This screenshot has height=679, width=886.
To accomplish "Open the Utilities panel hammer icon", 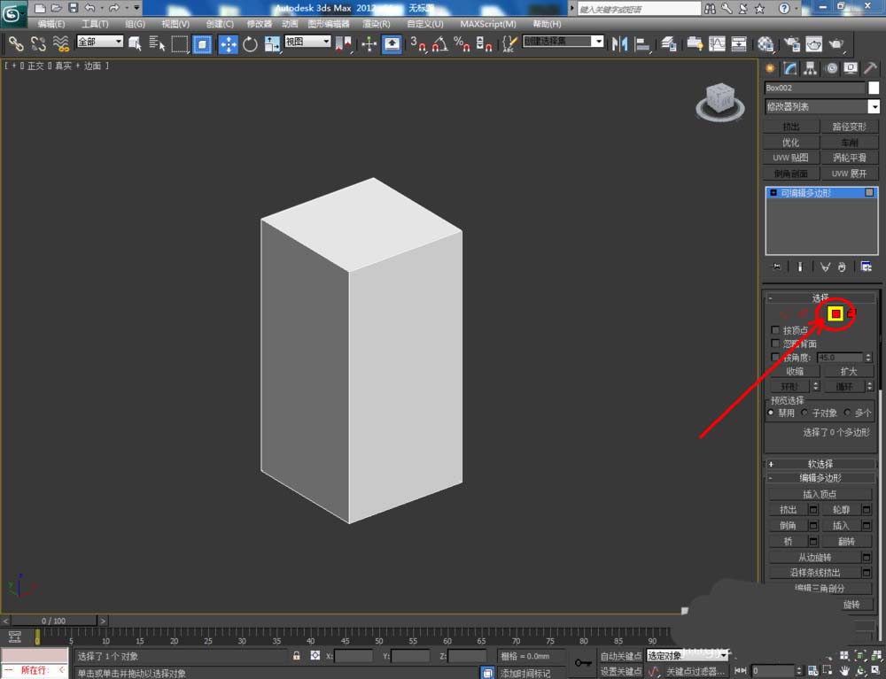I will tap(871, 68).
